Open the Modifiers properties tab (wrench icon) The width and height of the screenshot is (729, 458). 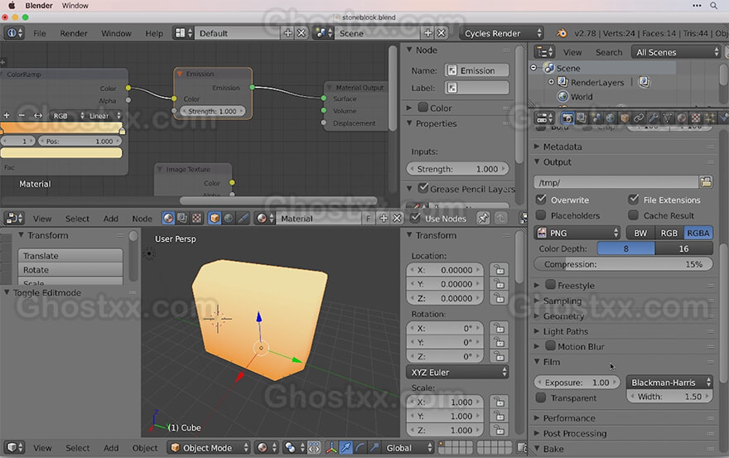click(654, 118)
